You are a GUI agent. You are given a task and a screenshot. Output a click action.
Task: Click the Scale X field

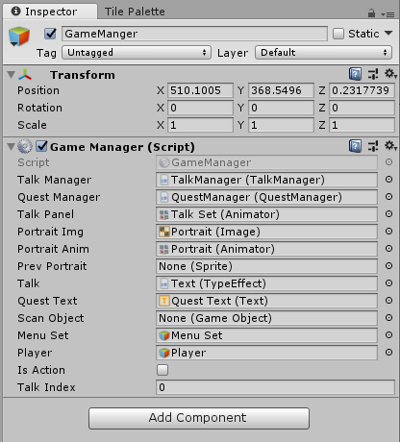200,125
